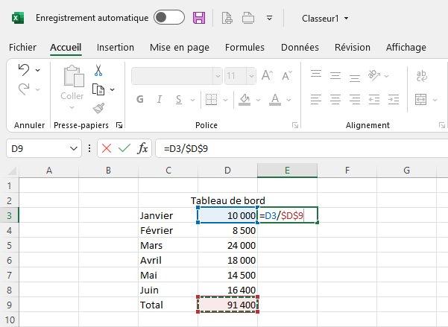This screenshot has height=327, width=448.
Task: Expand the font color dropdown arrow
Action: tap(289, 100)
